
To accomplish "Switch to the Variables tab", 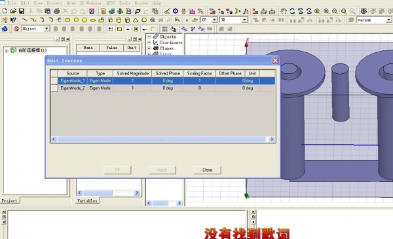I will (87, 200).
